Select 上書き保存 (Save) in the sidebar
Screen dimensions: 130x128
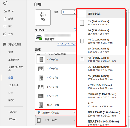[x=14, y=60]
